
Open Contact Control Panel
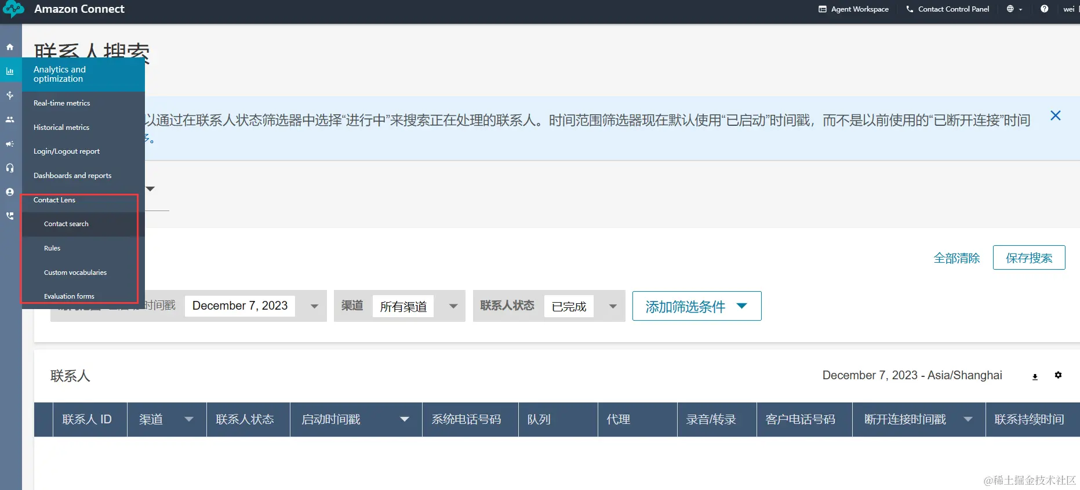click(x=947, y=9)
